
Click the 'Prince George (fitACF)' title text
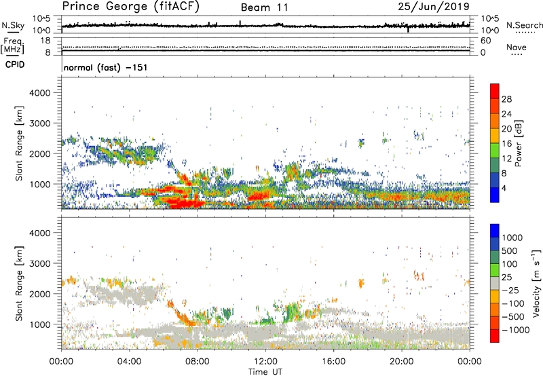point(130,7)
